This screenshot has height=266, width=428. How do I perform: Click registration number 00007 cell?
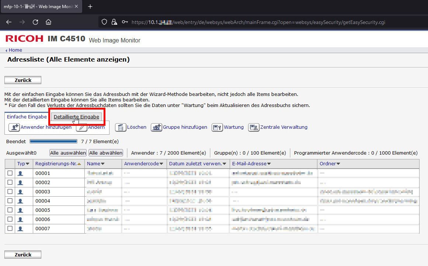coord(59,229)
